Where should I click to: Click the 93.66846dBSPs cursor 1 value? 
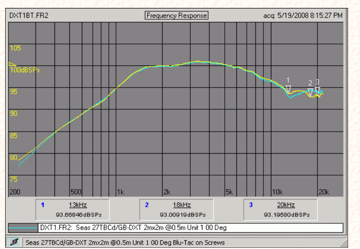click(79, 215)
